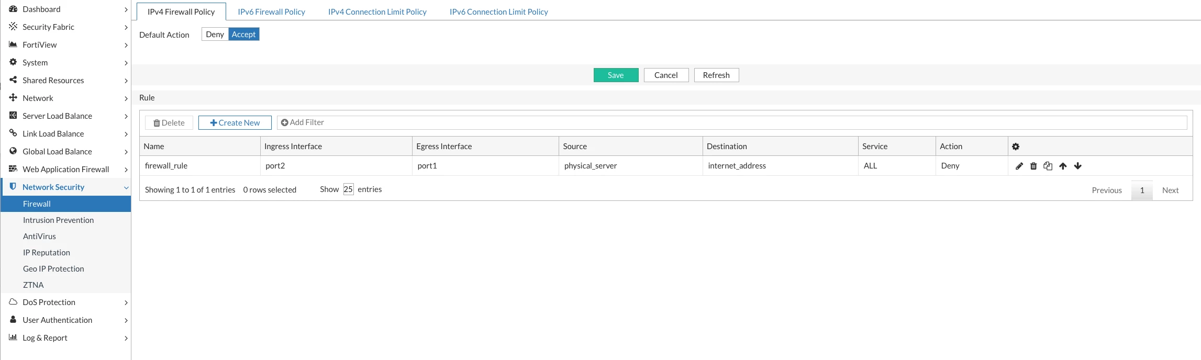This screenshot has height=360, width=1201.
Task: Switch to IPv6 Firewall Policy tab
Action: 271,12
